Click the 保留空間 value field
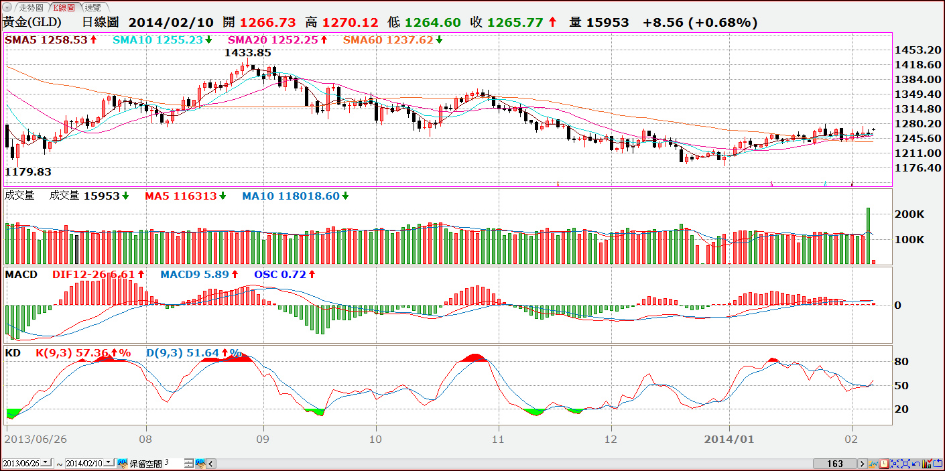The width and height of the screenshot is (945, 471). pyautogui.click(x=174, y=463)
